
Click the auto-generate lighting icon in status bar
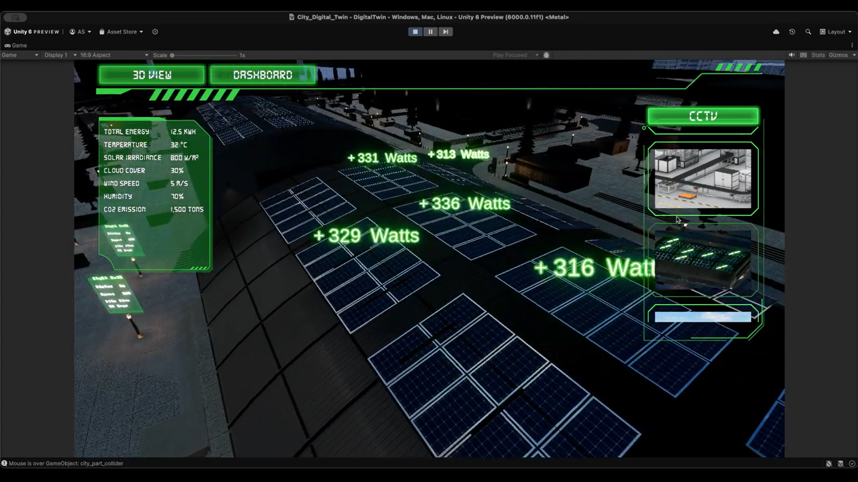tap(841, 464)
